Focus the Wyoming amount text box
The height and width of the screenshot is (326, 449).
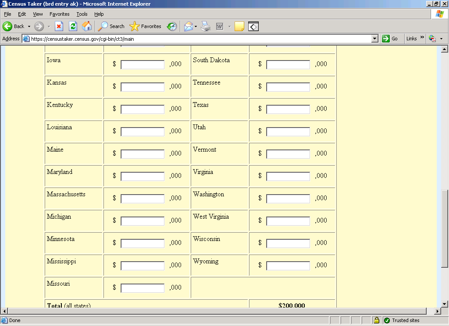(x=288, y=266)
